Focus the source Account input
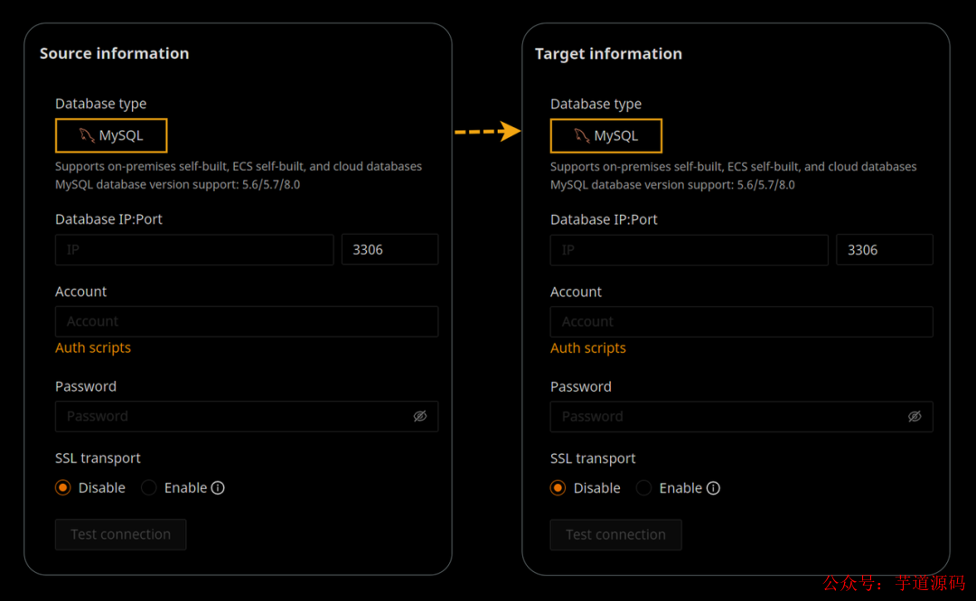 pos(247,321)
